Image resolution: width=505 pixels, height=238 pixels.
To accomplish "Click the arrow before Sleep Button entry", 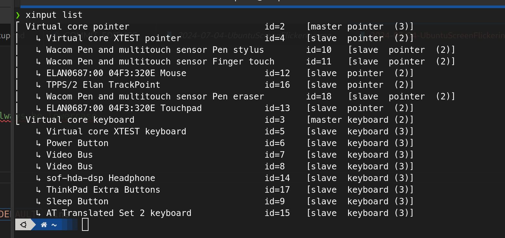I will [x=39, y=202].
